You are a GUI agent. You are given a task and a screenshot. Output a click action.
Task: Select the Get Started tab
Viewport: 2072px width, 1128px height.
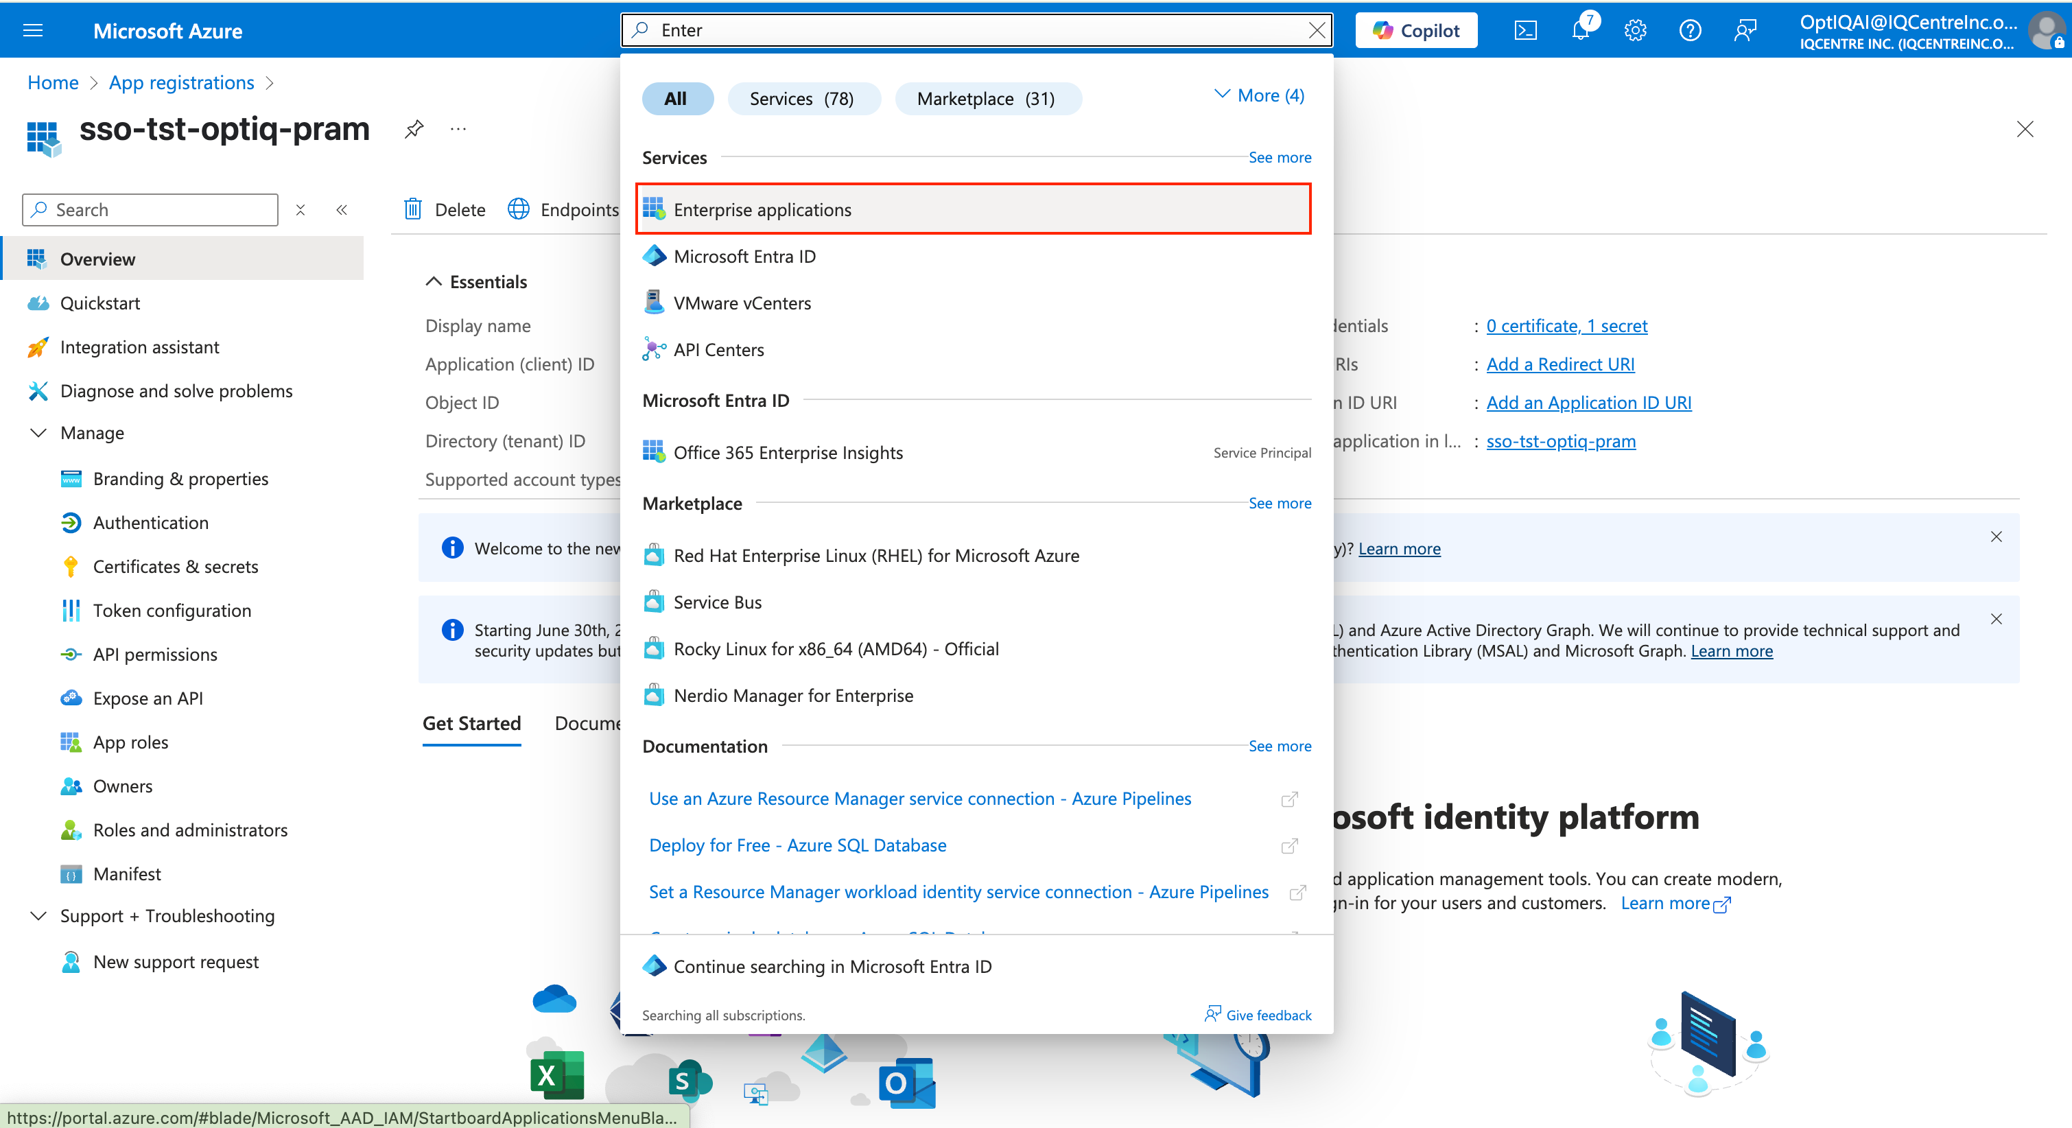point(471,723)
